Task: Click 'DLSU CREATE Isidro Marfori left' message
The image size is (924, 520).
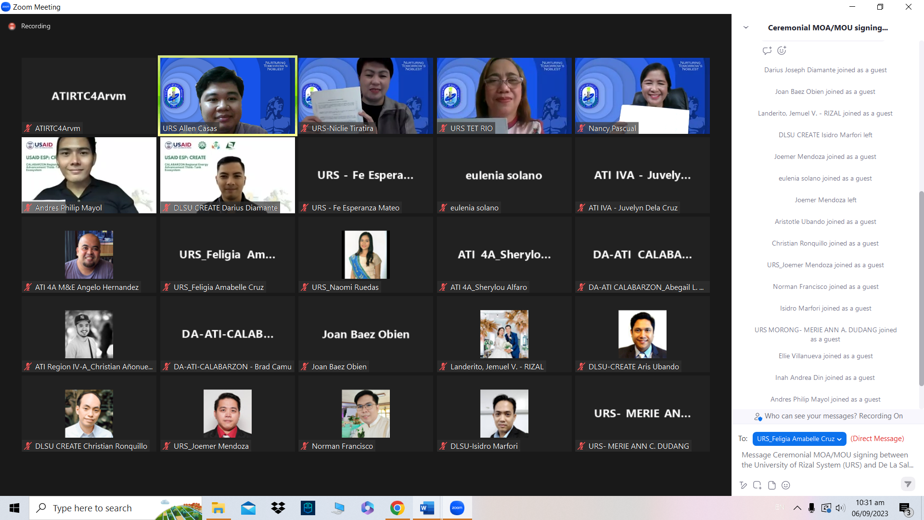Action: [825, 135]
